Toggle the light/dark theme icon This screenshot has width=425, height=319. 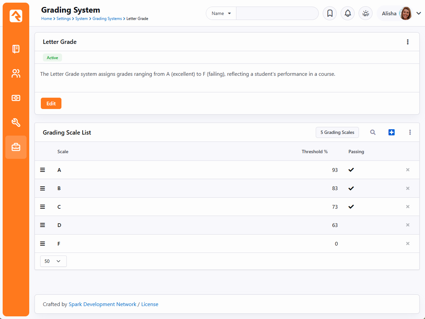[x=366, y=13]
